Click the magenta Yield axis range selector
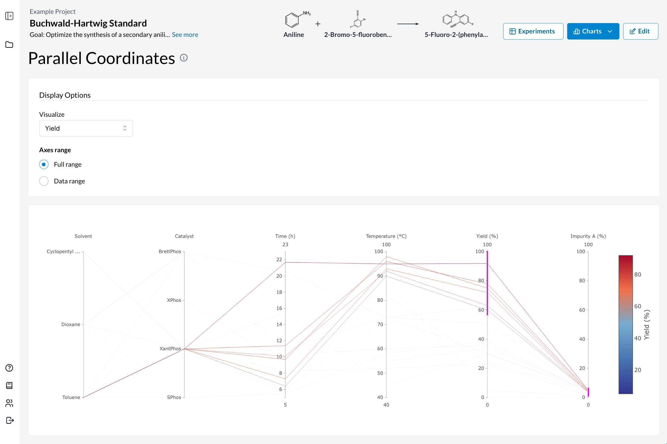The image size is (667, 444). pyautogui.click(x=487, y=283)
